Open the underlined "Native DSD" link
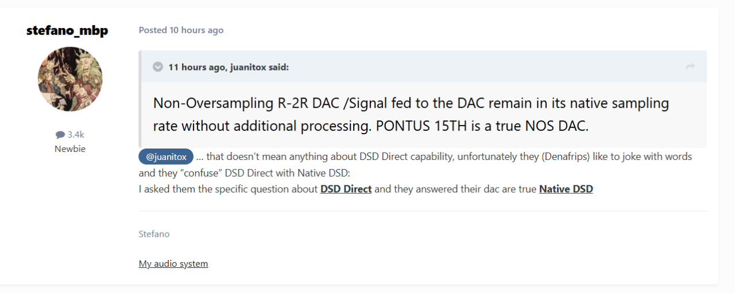The width and height of the screenshot is (735, 293). tap(566, 189)
